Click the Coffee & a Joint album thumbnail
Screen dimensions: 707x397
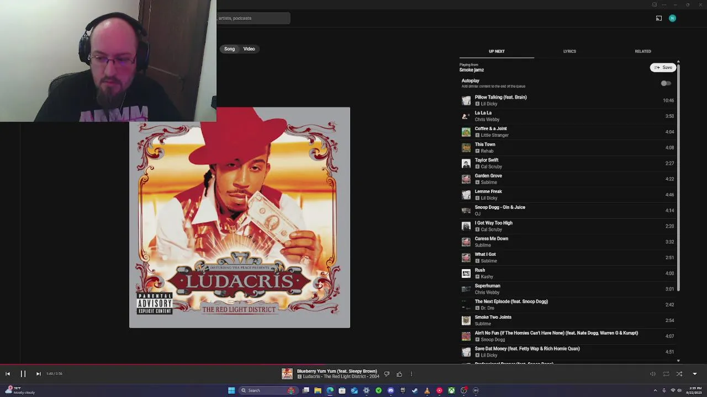click(x=466, y=132)
